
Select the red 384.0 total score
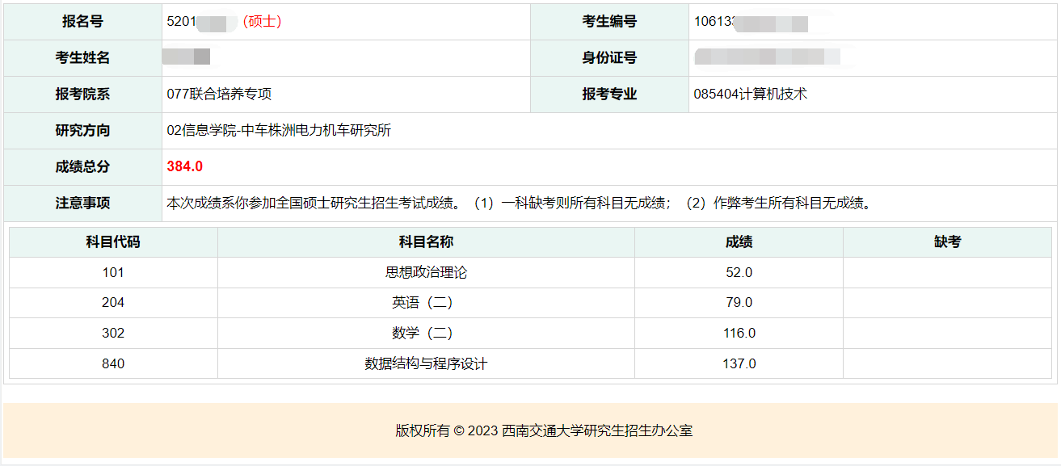pyautogui.click(x=185, y=167)
